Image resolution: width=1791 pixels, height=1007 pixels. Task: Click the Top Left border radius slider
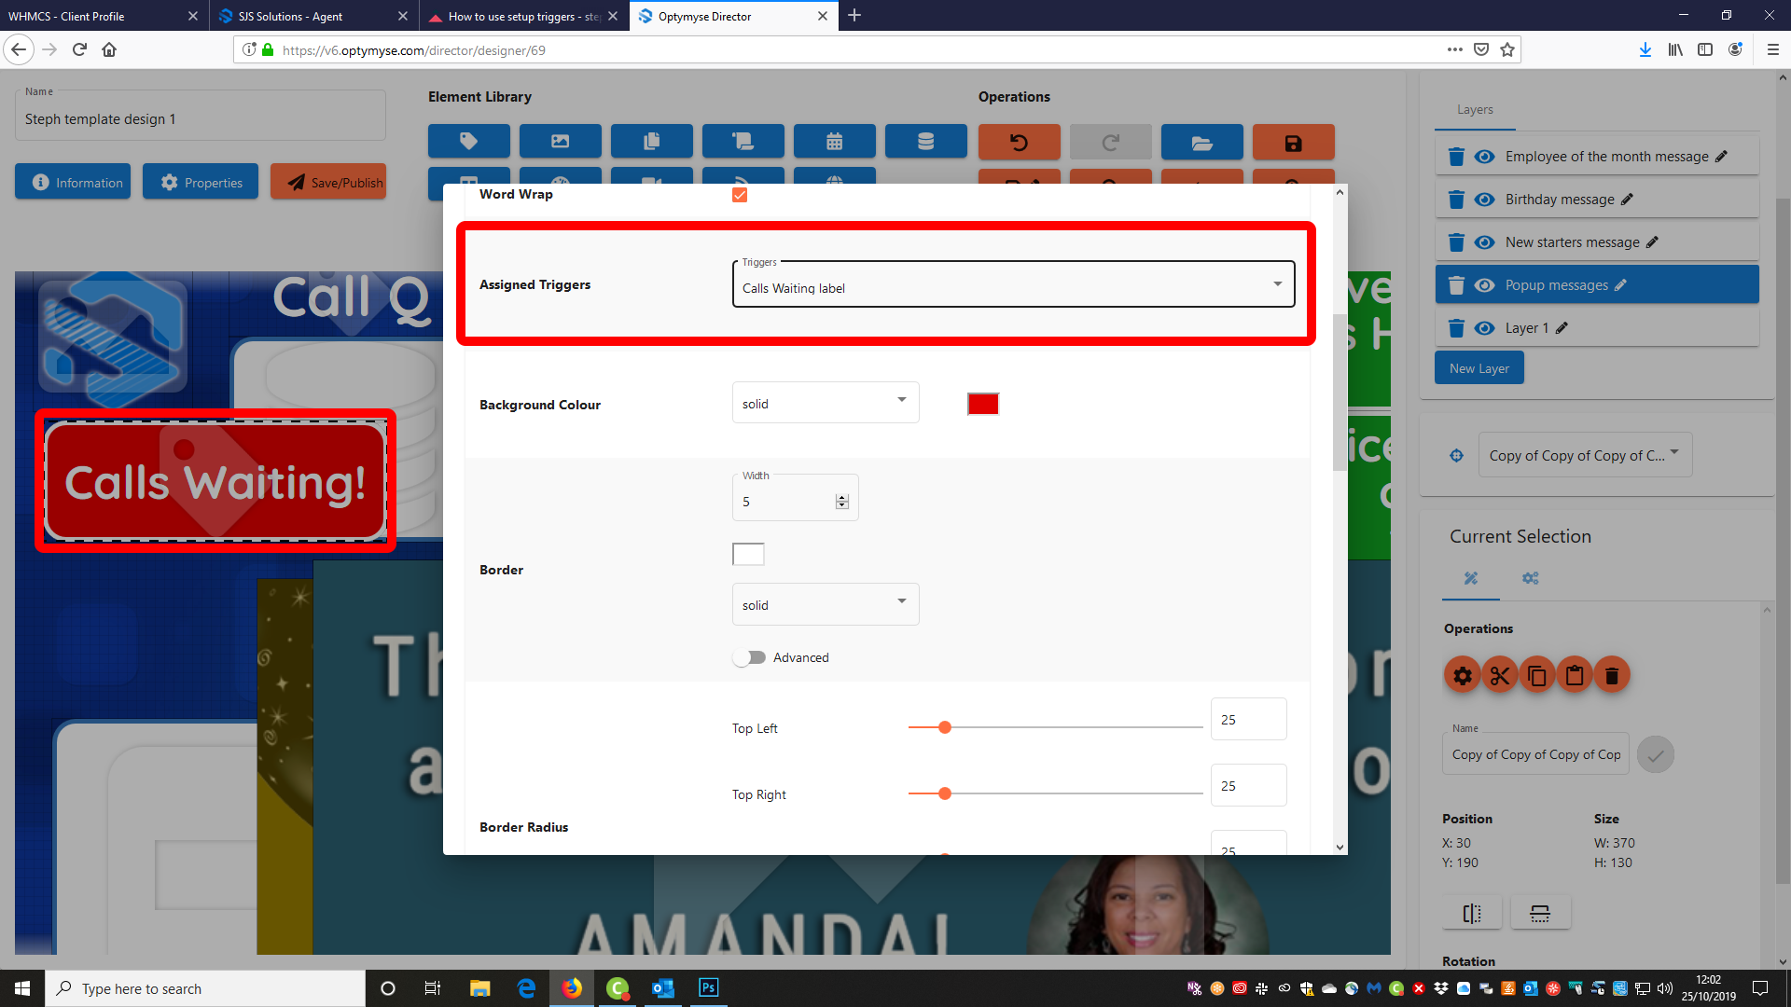945,726
